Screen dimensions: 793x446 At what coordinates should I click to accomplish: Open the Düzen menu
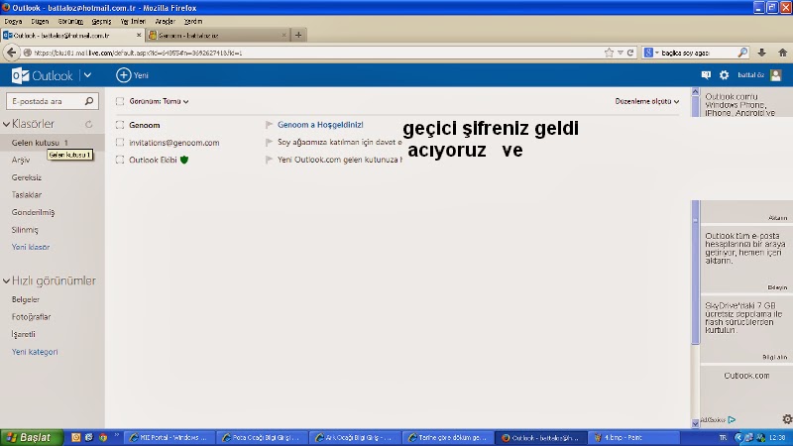[40, 21]
